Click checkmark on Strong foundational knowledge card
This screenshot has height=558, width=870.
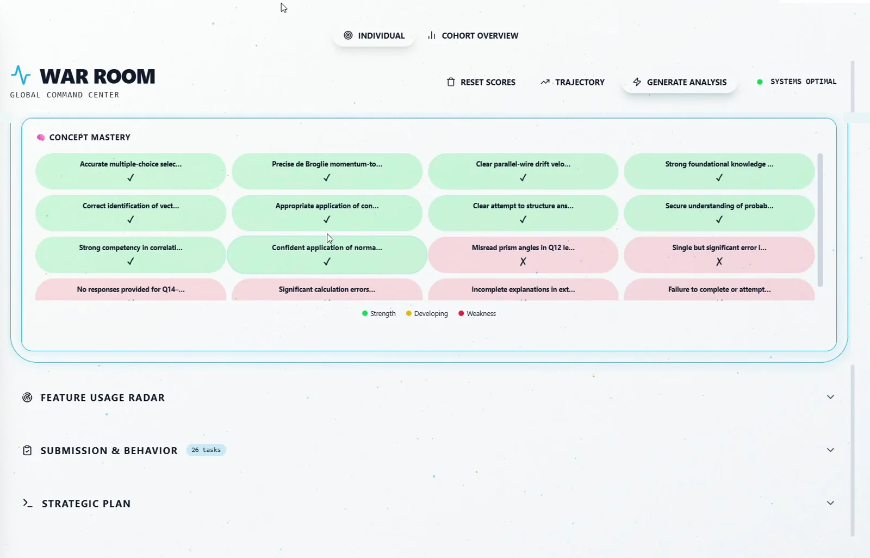[719, 178]
